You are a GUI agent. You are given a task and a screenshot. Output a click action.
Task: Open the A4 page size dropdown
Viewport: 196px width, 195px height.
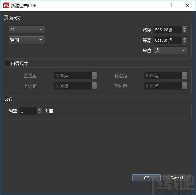coord(27,30)
